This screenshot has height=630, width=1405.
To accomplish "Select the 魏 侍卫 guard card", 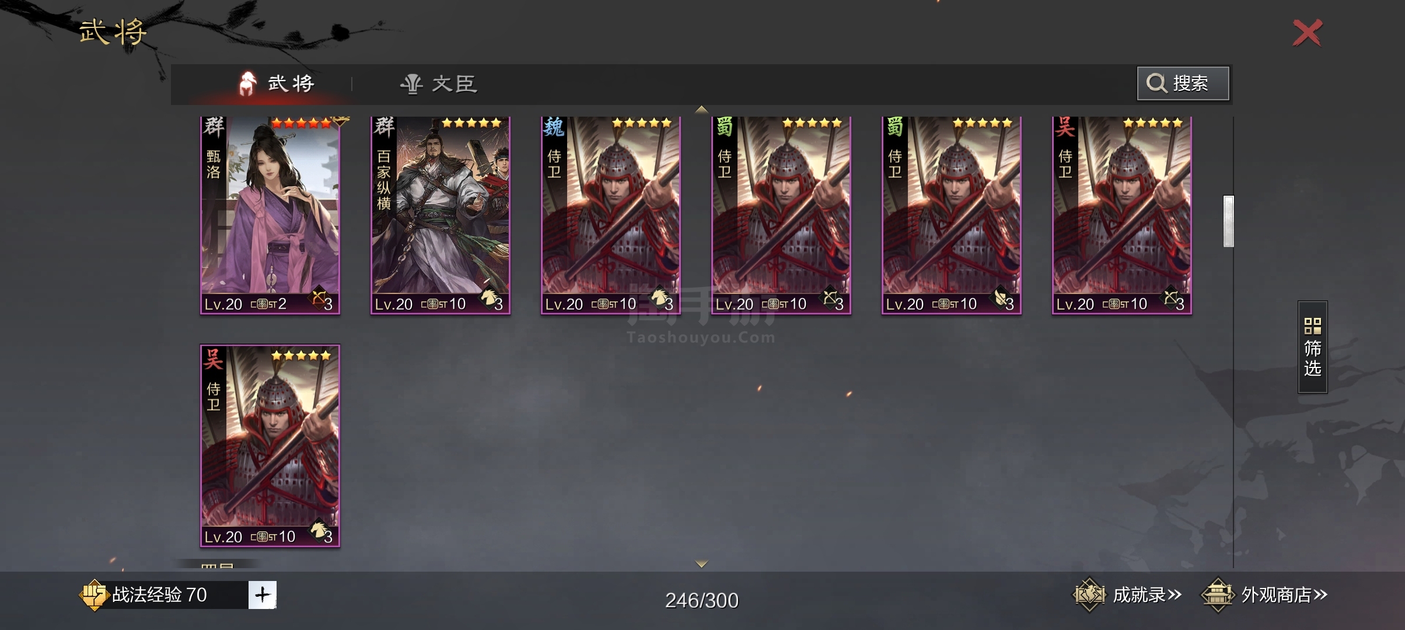I will [x=611, y=215].
